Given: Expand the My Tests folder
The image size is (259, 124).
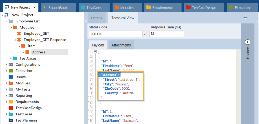Looking at the screenshot, I should pyautogui.click(x=7, y=89).
